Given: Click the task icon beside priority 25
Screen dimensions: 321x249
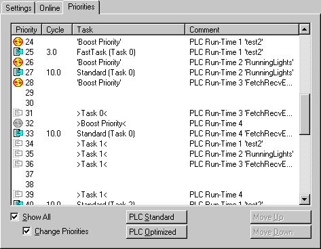Looking at the screenshot, I should tap(18, 52).
